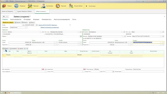Expand the customer Условия dropdown
167x94 pixels.
pyautogui.click(x=81, y=42)
